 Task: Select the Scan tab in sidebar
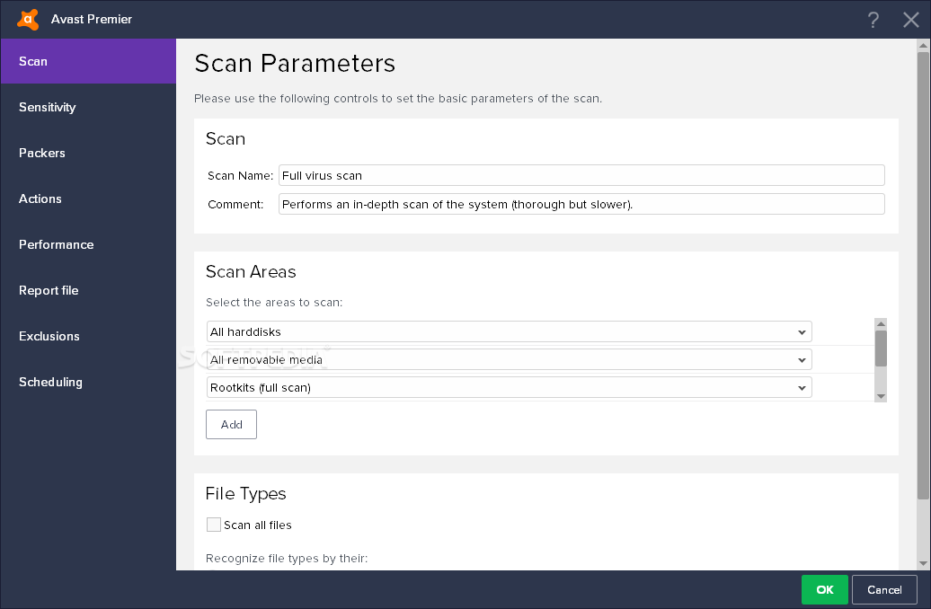(88, 61)
